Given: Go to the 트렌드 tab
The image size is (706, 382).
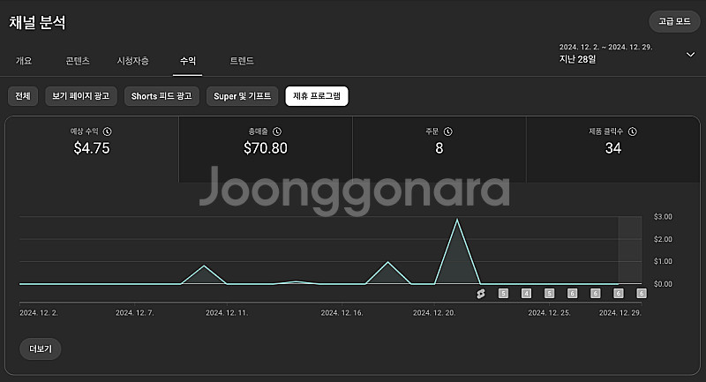Looking at the screenshot, I should pos(242,61).
